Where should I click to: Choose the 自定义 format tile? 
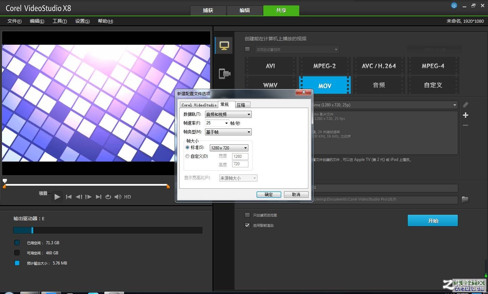pyautogui.click(x=433, y=85)
